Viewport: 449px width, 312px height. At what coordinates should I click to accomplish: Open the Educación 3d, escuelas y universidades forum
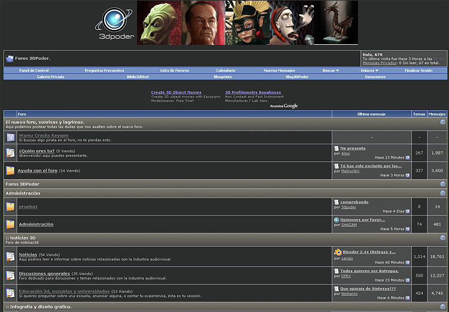point(65,291)
